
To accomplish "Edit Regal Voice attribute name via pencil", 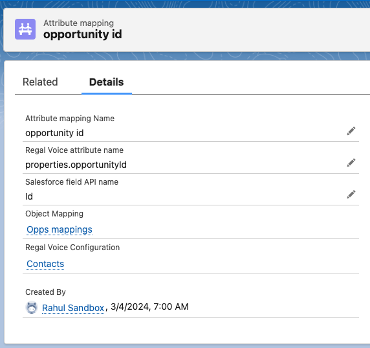I will click(x=351, y=163).
